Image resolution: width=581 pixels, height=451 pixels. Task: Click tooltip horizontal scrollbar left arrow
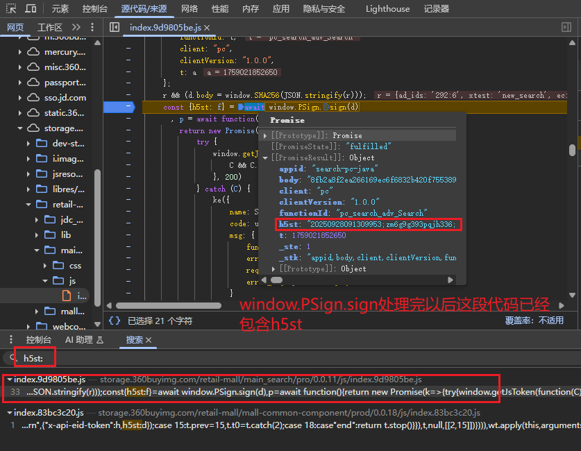click(264, 280)
